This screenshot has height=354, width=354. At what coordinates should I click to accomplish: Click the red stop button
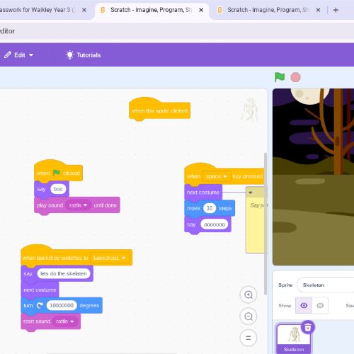295,77
